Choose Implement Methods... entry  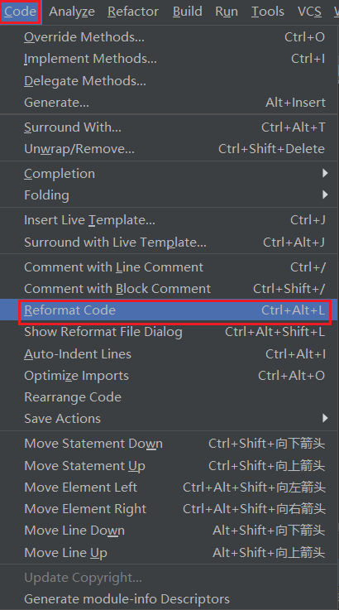pos(169,59)
